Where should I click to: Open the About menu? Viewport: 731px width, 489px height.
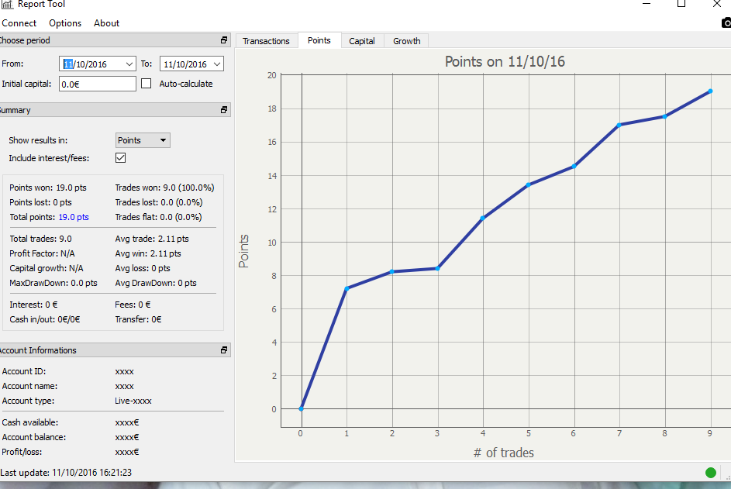(x=106, y=22)
